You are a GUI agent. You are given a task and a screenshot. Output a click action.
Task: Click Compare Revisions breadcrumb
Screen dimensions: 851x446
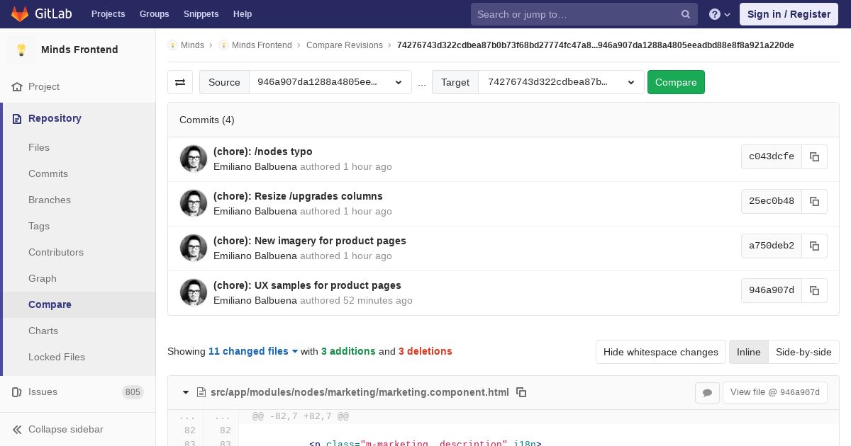[x=345, y=45]
